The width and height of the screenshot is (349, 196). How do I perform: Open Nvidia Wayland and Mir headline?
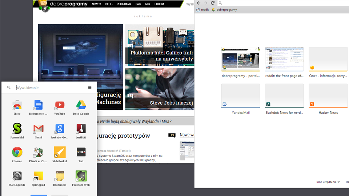[x=135, y=121]
